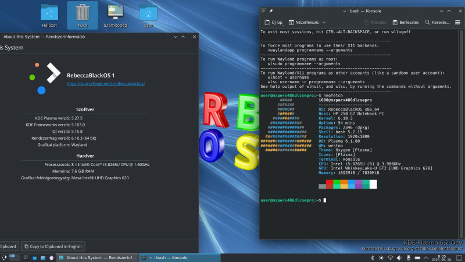Screen dimensions: 465x262
Task: Click Memória value 7,6 GiB RAM
Action: coord(83,171)
